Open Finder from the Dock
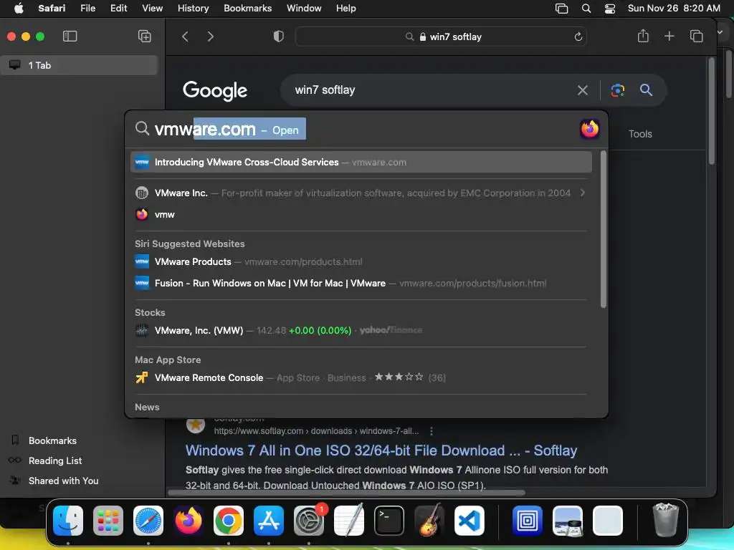Image resolution: width=734 pixels, height=550 pixels. pyautogui.click(x=68, y=520)
